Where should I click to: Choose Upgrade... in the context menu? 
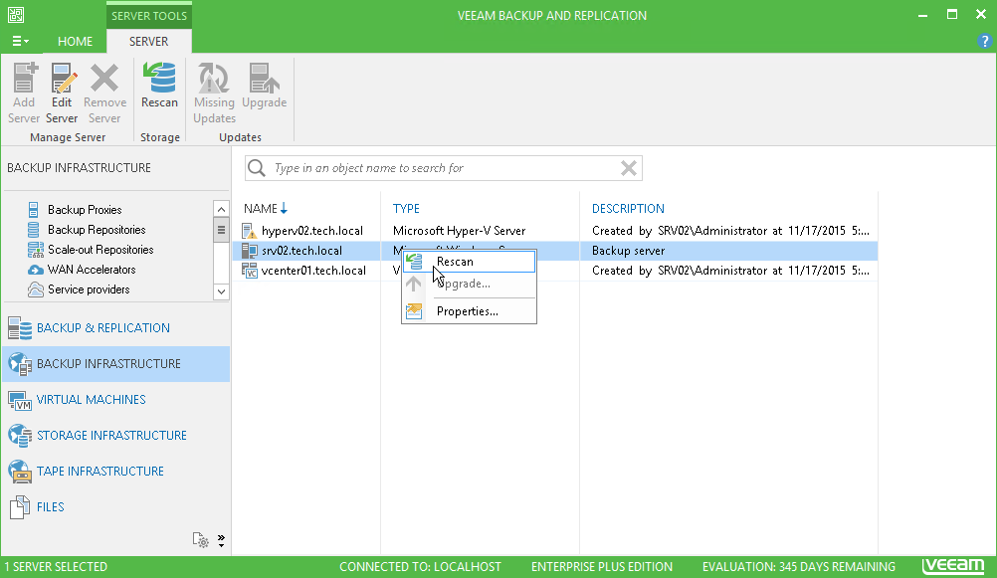point(470,284)
